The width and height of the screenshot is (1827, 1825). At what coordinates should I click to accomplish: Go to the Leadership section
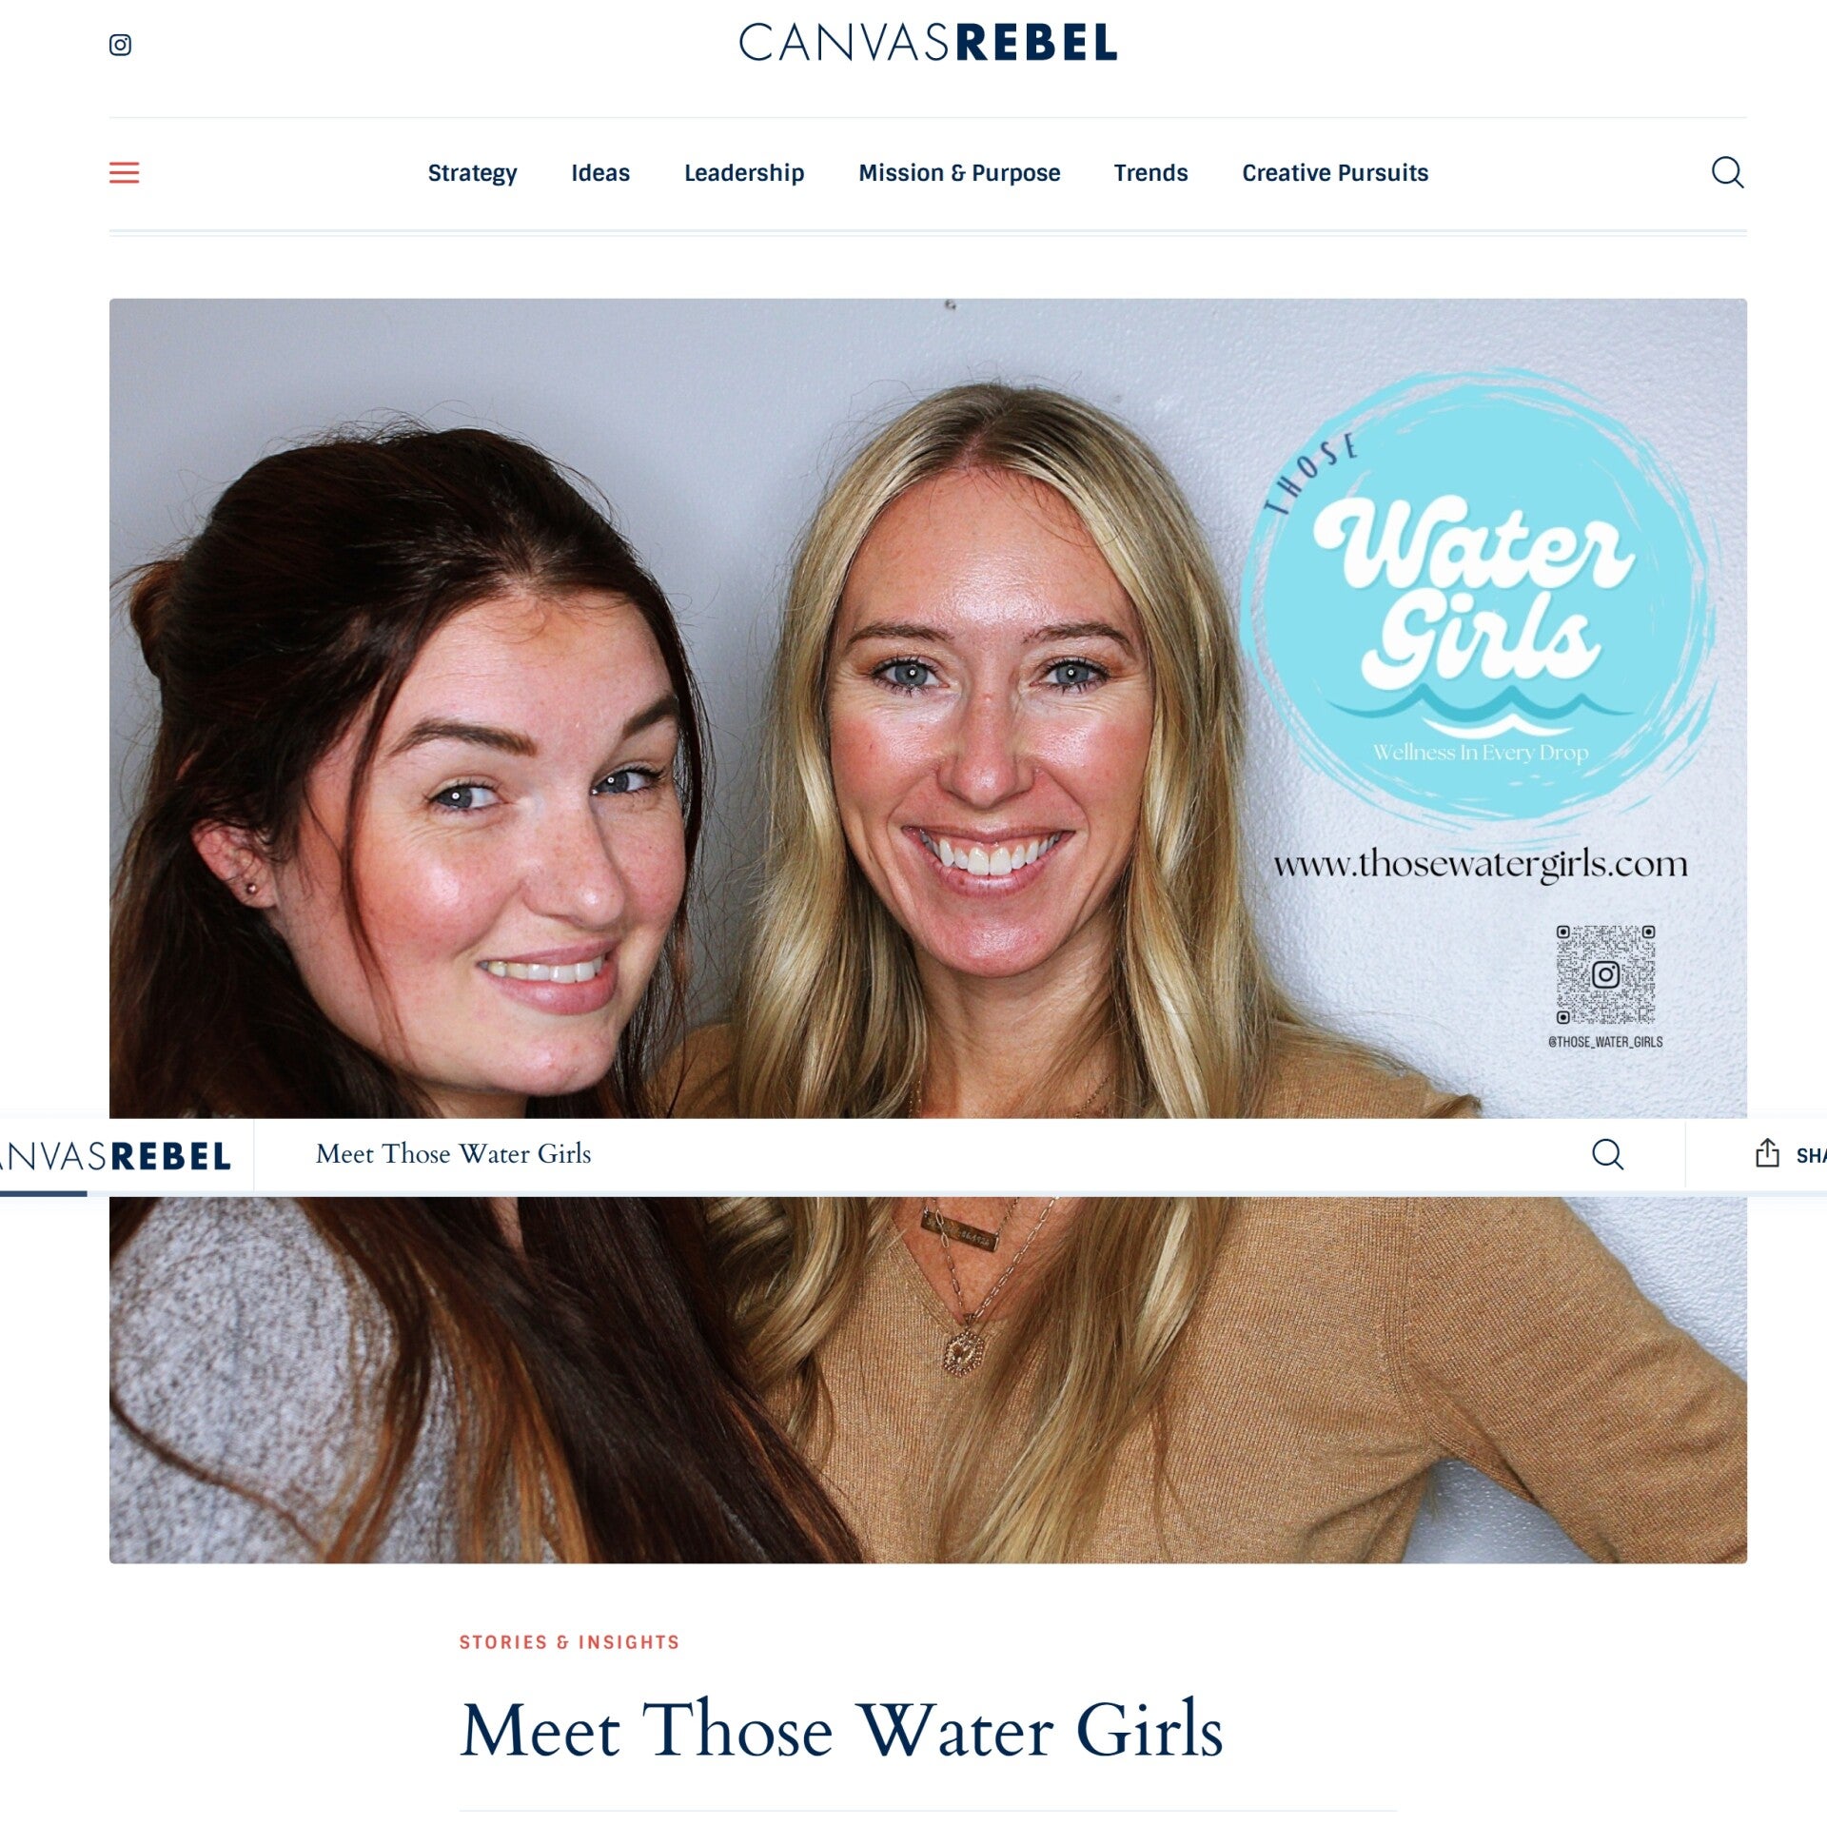(x=744, y=173)
